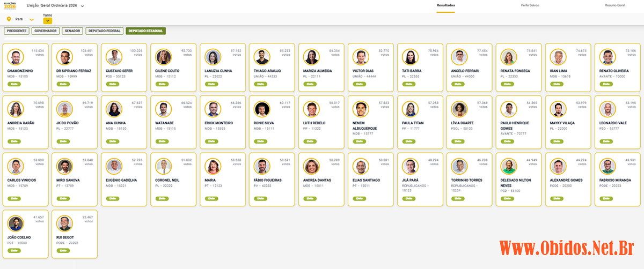644x269 pixels.
Task: Click Fábio Figueiras's candidate photo
Action: (262, 166)
